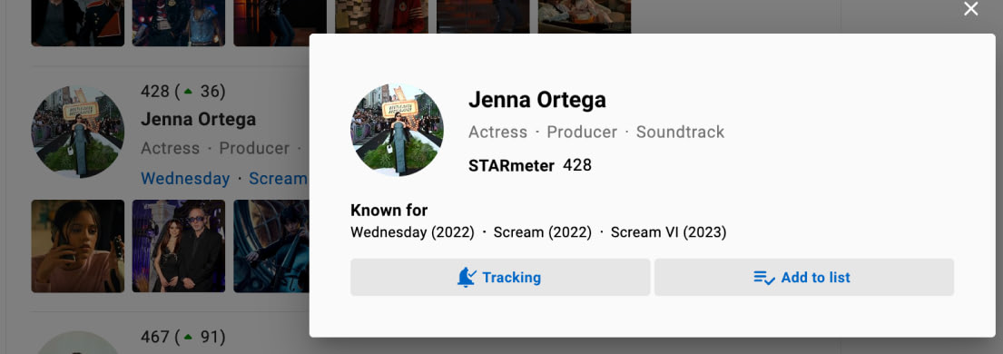
Task: Click the green rank up arrow beside 36
Action: click(x=188, y=93)
